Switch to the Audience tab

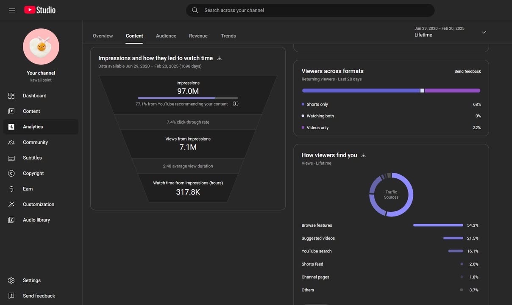pyautogui.click(x=166, y=36)
